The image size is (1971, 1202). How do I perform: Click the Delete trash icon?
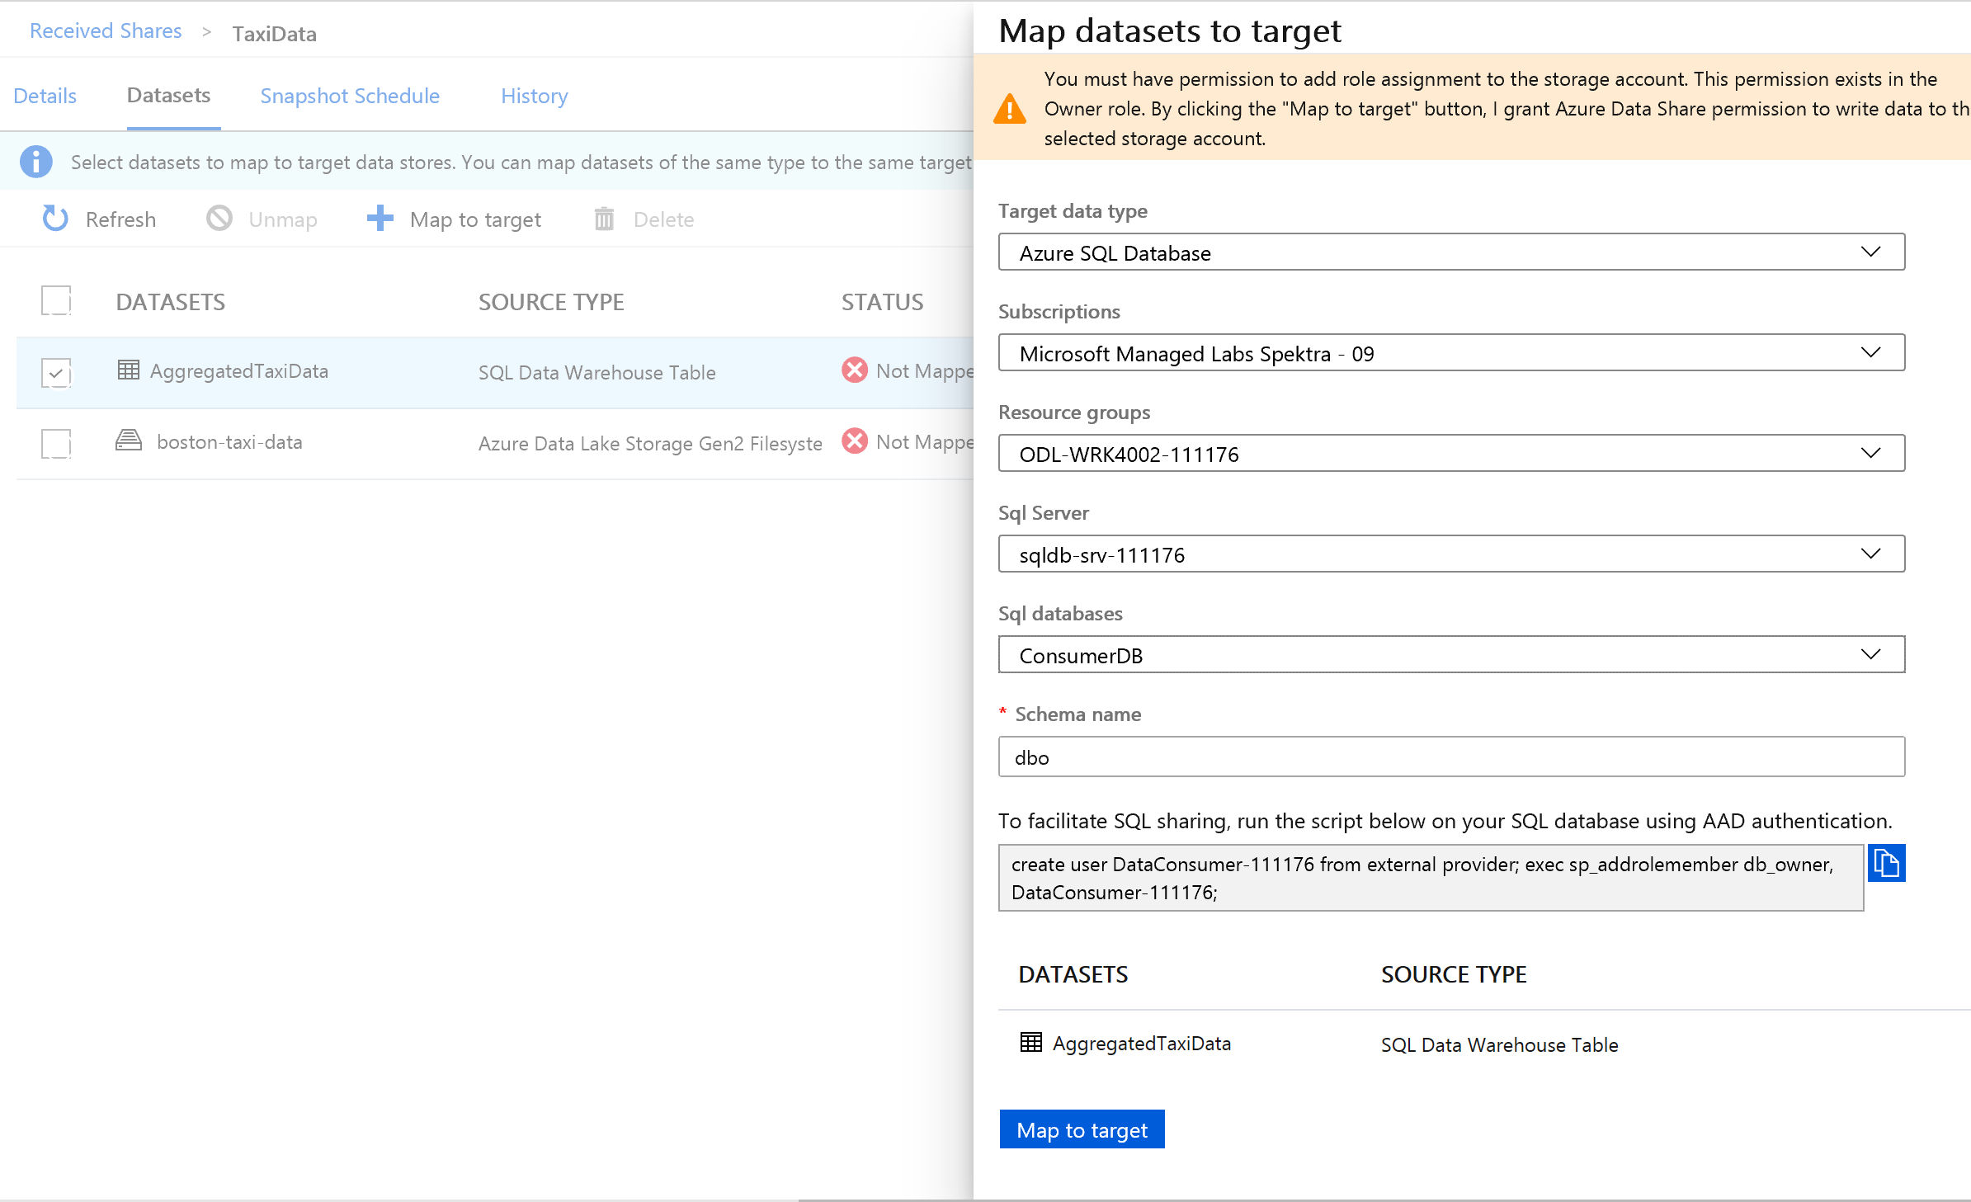coord(604,219)
